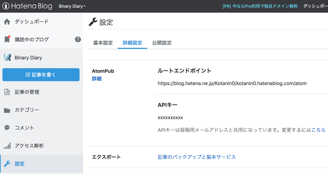Click the PR 今ならPro利用で独自ドメイン無料 link
Screen dimensions: 328x174
point(260,6)
